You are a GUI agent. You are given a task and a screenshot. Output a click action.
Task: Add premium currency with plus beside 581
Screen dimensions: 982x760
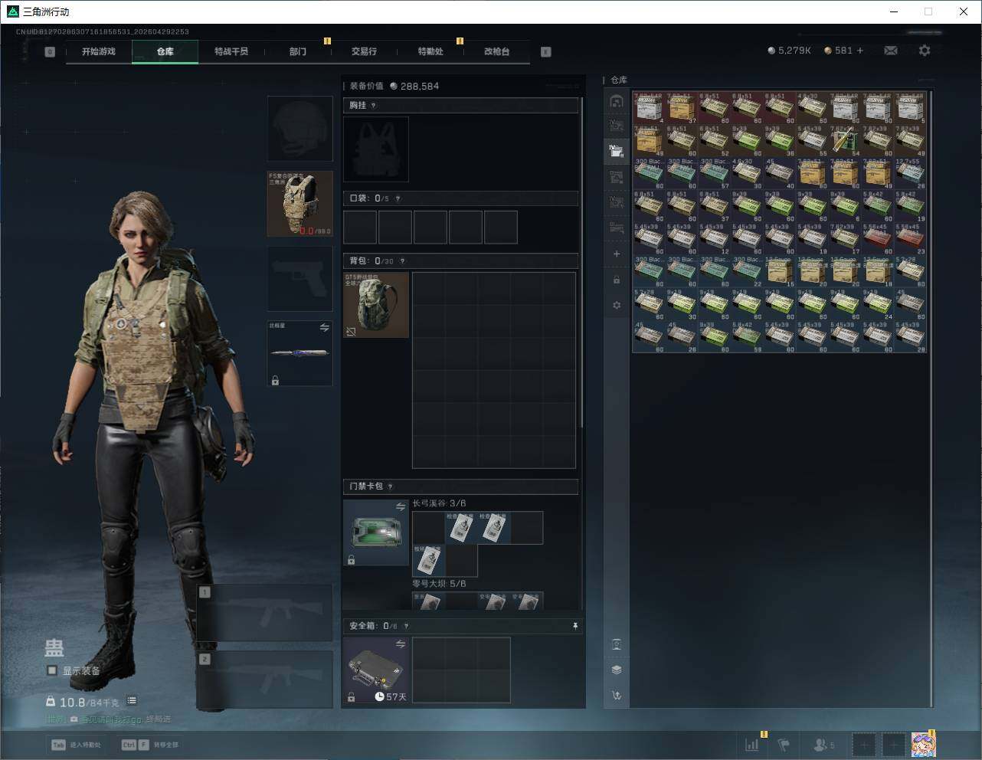860,51
